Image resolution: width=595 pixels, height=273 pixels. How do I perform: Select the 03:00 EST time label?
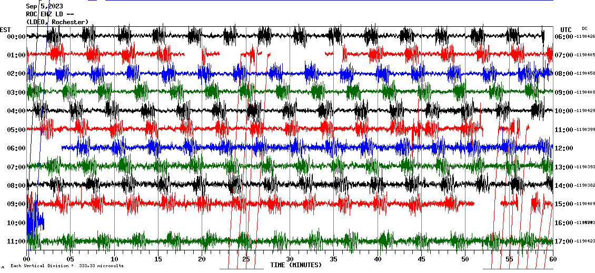pos(16,92)
